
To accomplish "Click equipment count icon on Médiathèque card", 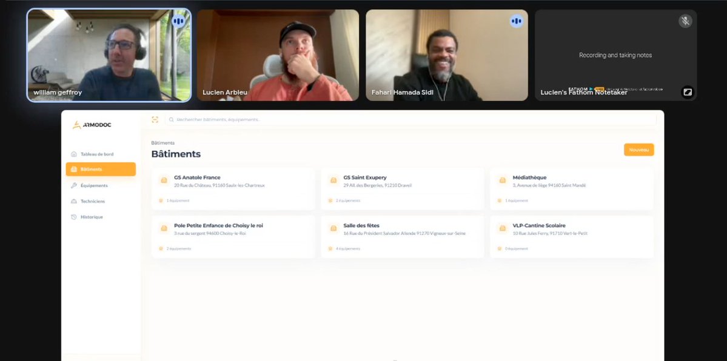I will click(x=500, y=200).
